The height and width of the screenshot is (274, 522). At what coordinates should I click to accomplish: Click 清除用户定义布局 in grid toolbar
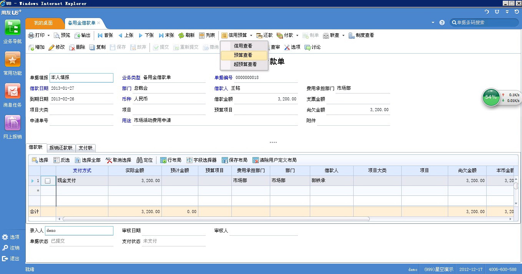[x=274, y=160]
